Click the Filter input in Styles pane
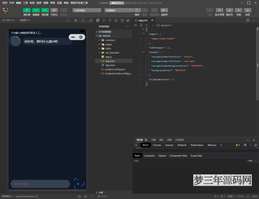Screen dimensions: 259x199 187,161
